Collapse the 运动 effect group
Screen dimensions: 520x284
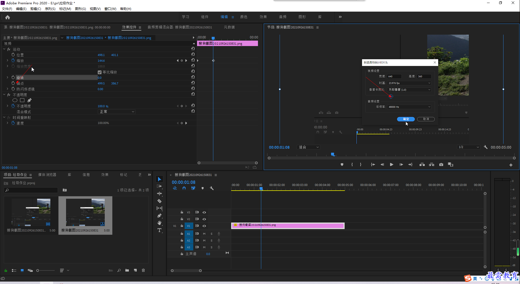pyautogui.click(x=4, y=49)
